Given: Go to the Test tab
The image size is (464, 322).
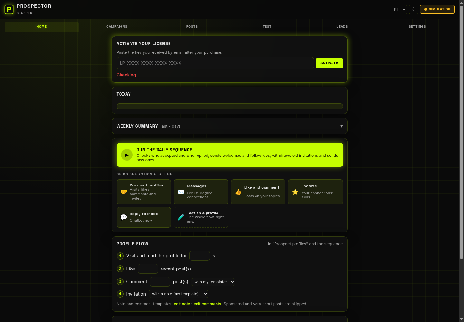Looking at the screenshot, I should tap(267, 27).
